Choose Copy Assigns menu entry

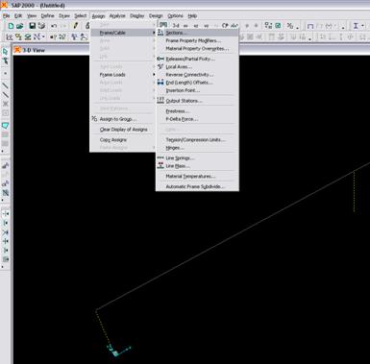click(123, 140)
